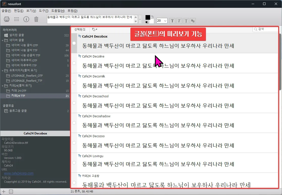This screenshot has height=195, width=282.
Task: Select the Cafe24 Decobox radio circle
Action: tap(74, 43)
